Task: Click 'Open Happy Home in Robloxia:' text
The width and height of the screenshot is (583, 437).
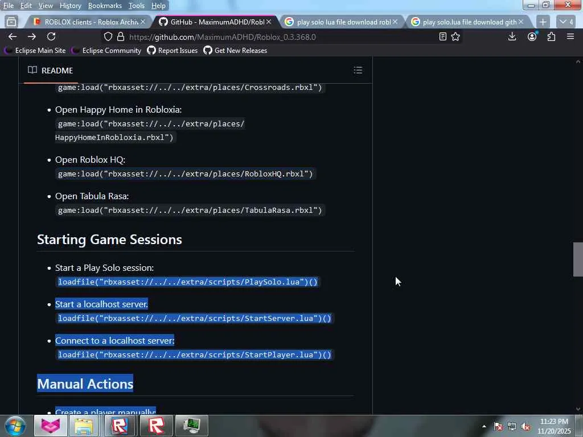Action: (x=118, y=110)
